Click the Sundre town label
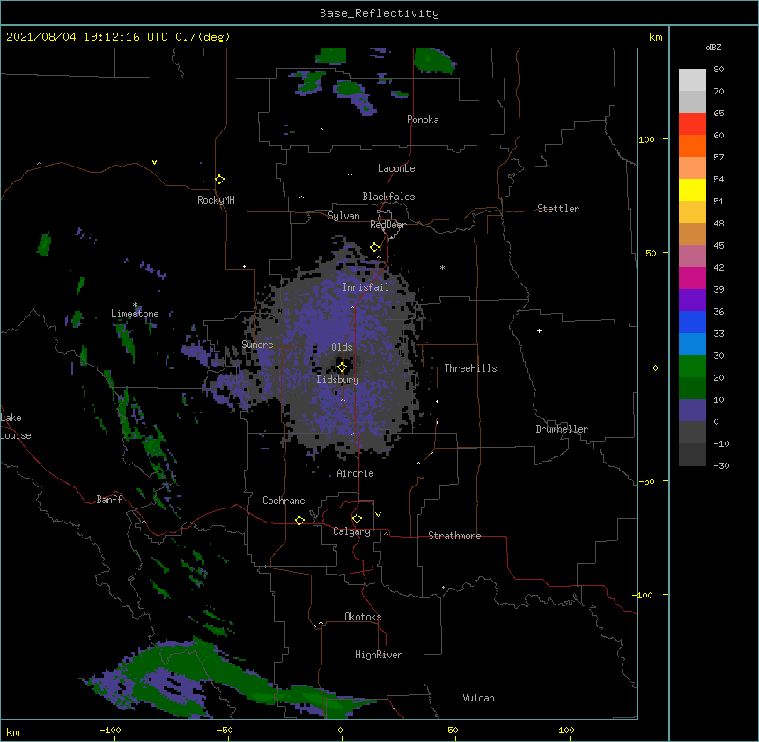 [257, 345]
